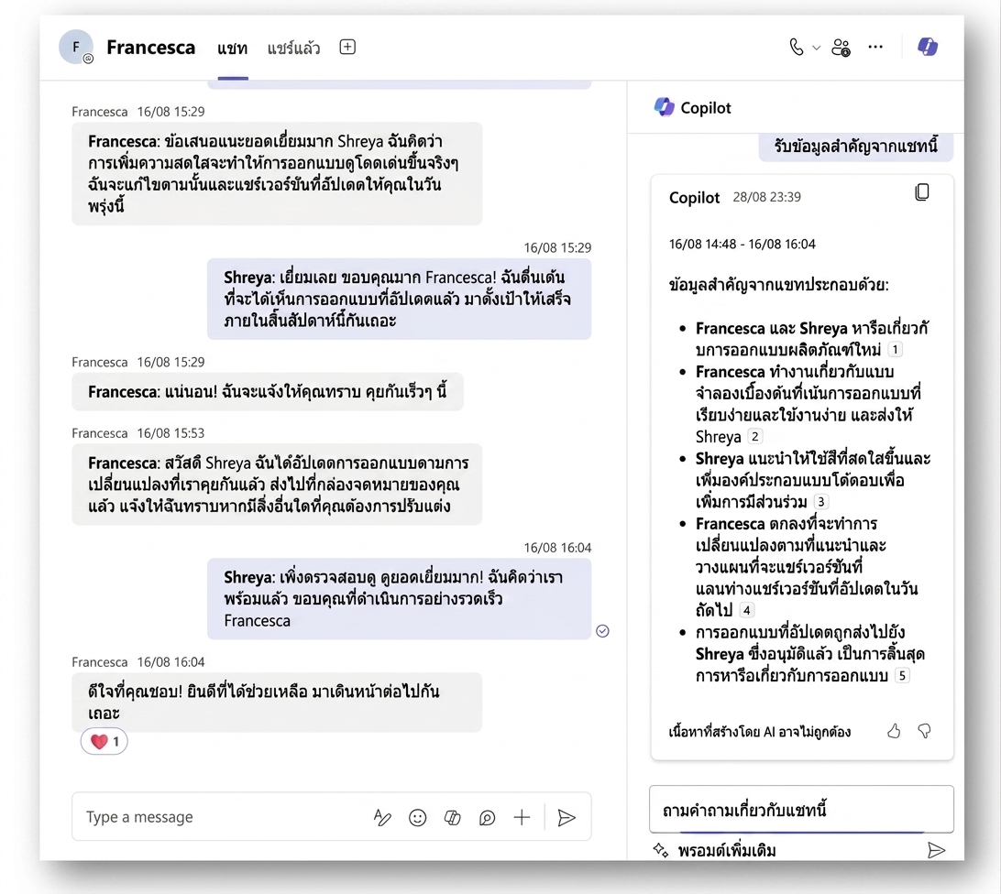This screenshot has height=894, width=1001.
Task: Open citation reference 4
Action: [746, 610]
